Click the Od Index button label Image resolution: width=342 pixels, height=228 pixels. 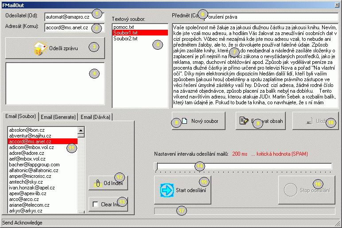[x=113, y=183]
